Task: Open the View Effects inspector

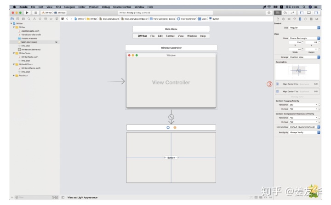Action: coord(317,19)
